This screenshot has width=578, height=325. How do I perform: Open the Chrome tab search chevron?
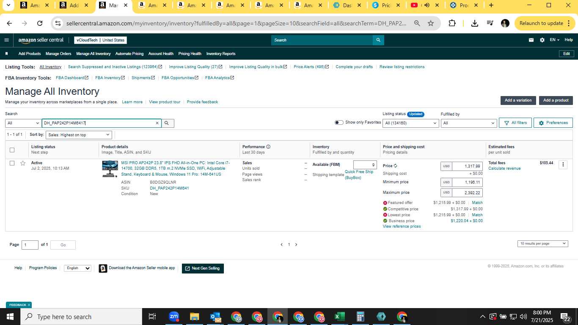coord(8,6)
